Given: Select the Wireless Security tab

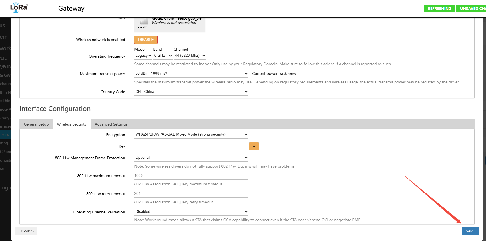Looking at the screenshot, I should [72, 124].
